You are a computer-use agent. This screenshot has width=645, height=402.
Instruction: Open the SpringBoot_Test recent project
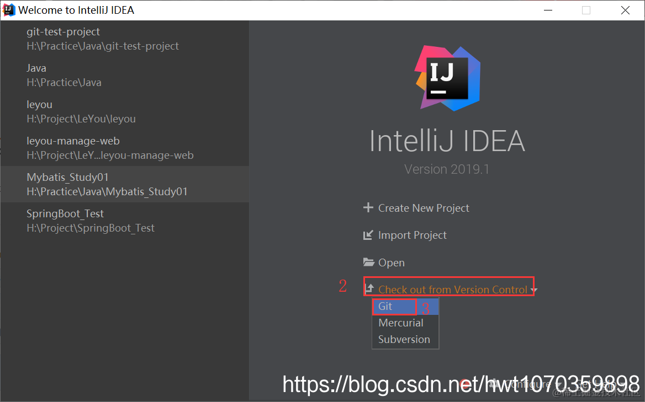[124, 221]
